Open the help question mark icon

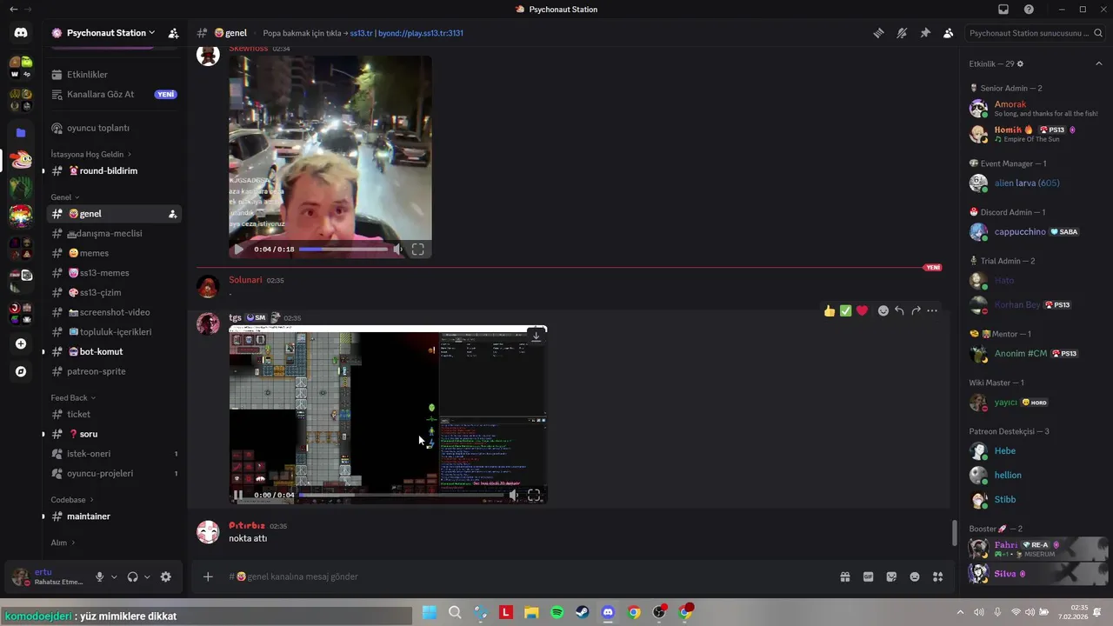tap(1029, 10)
